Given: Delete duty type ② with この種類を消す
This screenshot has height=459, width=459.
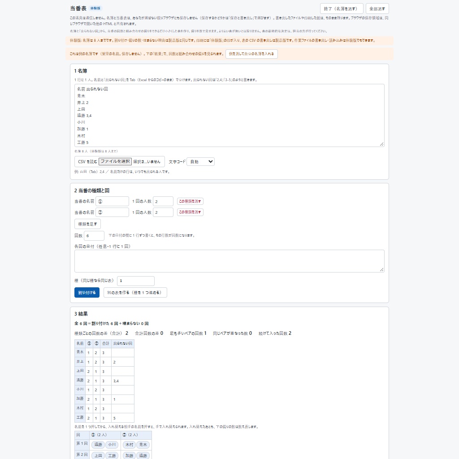Looking at the screenshot, I should coord(190,212).
